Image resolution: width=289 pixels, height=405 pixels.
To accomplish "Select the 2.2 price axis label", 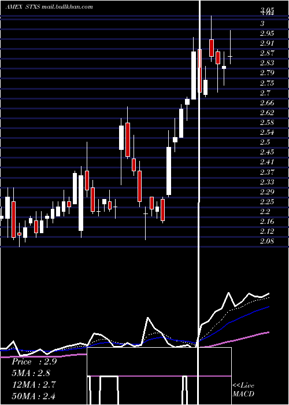I will point(265,212).
